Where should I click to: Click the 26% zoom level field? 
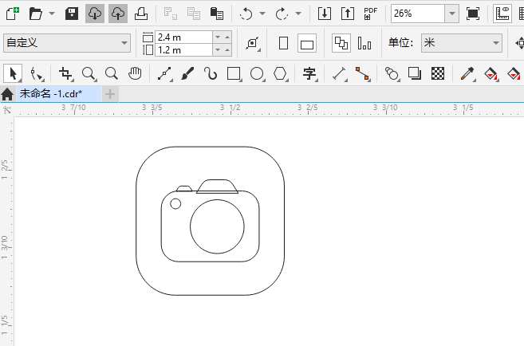[418, 14]
